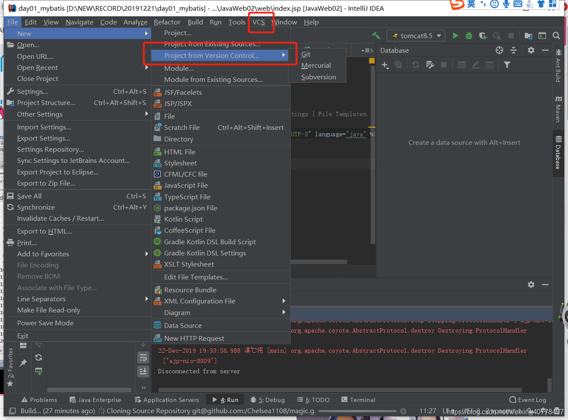The image size is (568, 420).
Task: Click the Build project hammer icon
Action: [x=376, y=36]
